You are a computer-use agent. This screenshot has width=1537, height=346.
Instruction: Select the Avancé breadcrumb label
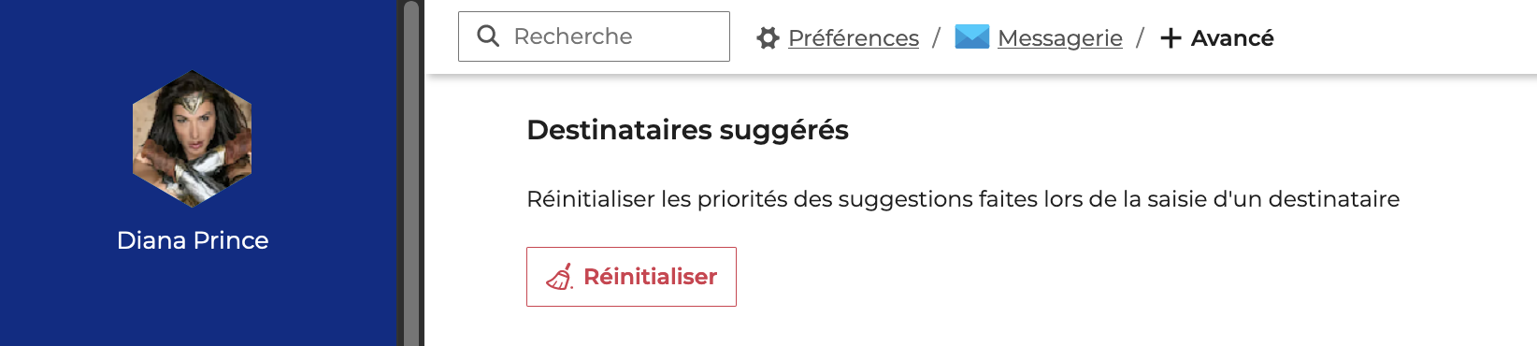tap(1232, 38)
